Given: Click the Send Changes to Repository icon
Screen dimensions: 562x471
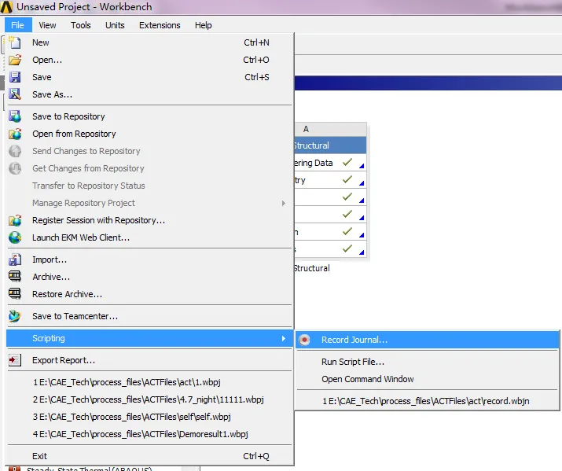Looking at the screenshot, I should coord(15,151).
